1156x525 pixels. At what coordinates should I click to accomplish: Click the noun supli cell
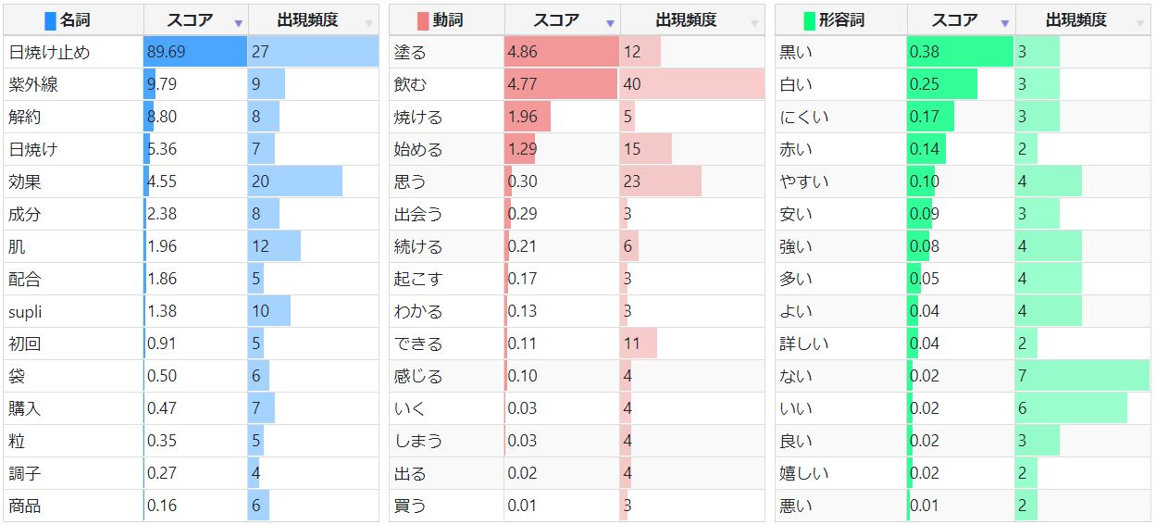point(73,311)
